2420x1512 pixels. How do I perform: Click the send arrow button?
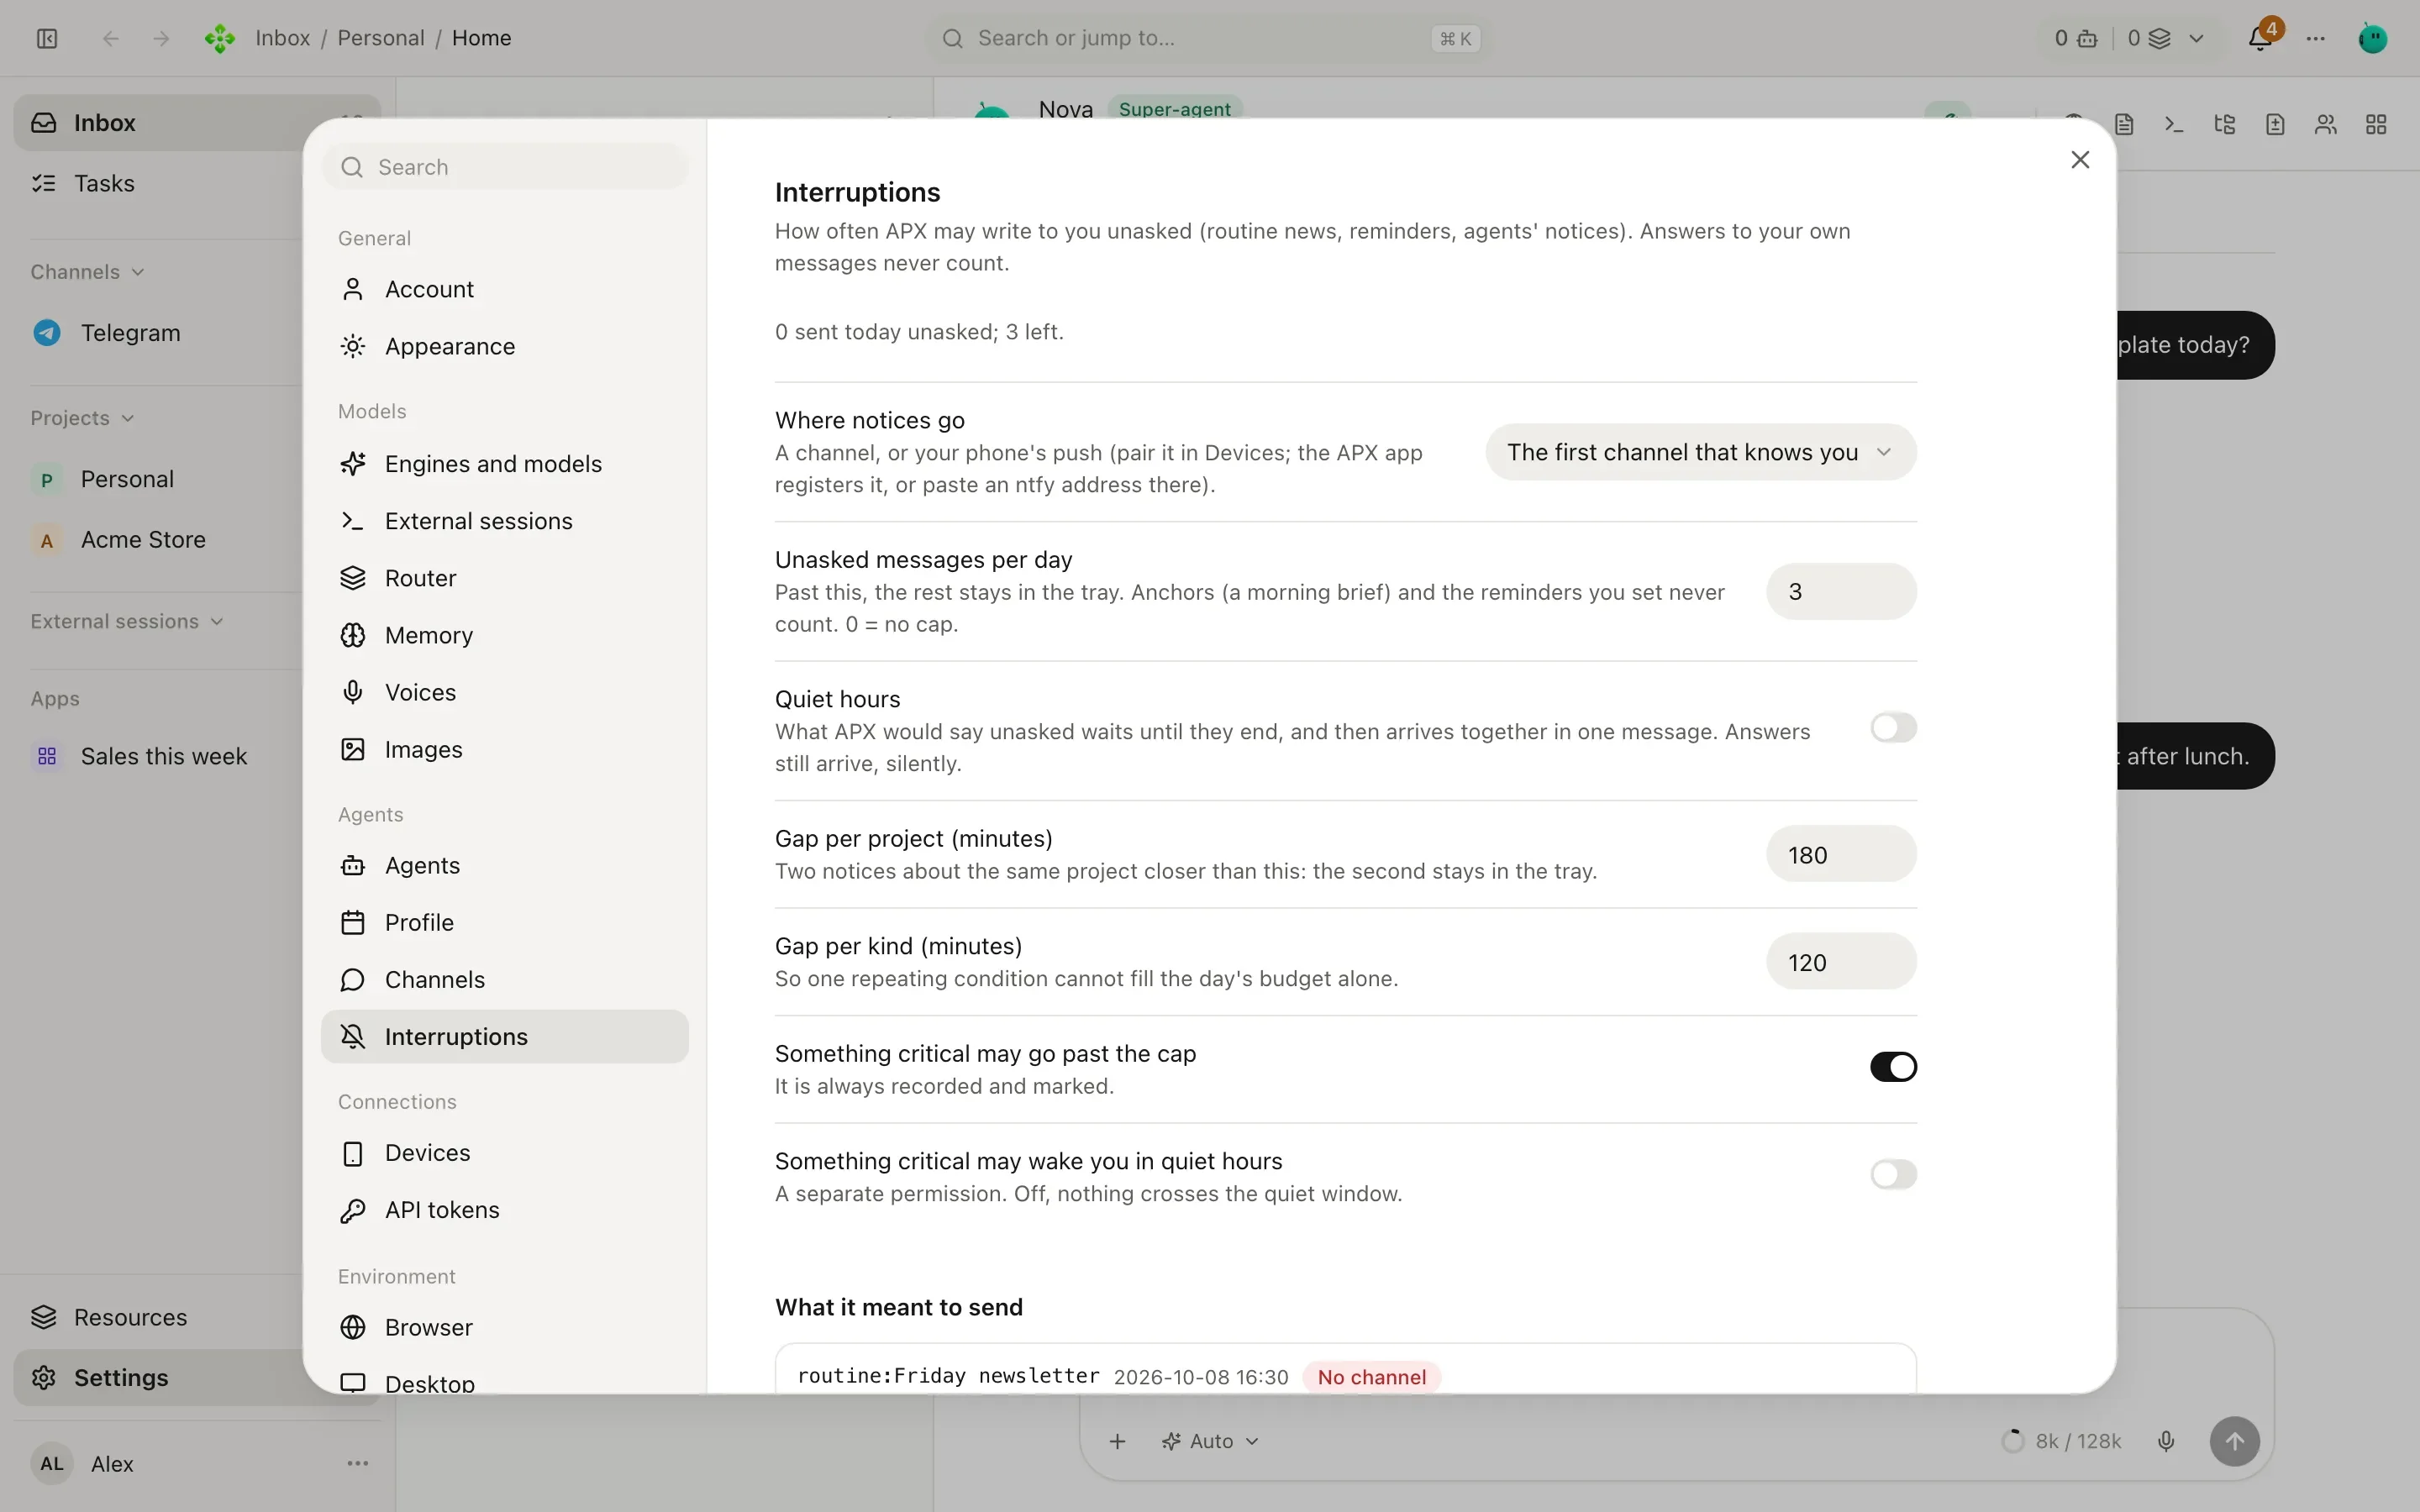click(x=2235, y=1441)
